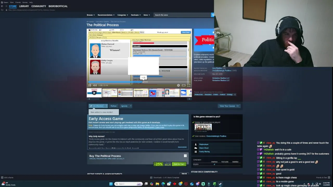This screenshot has height=187, width=333.
Task: Pause the trailer video
Action: (90, 85)
